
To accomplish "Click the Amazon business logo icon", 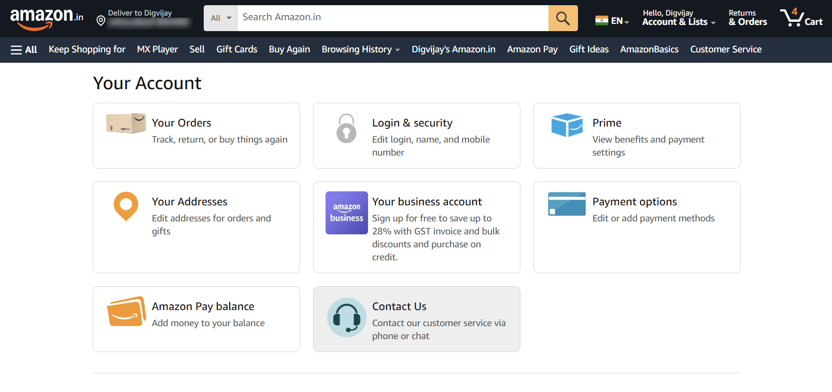I will pyautogui.click(x=347, y=213).
